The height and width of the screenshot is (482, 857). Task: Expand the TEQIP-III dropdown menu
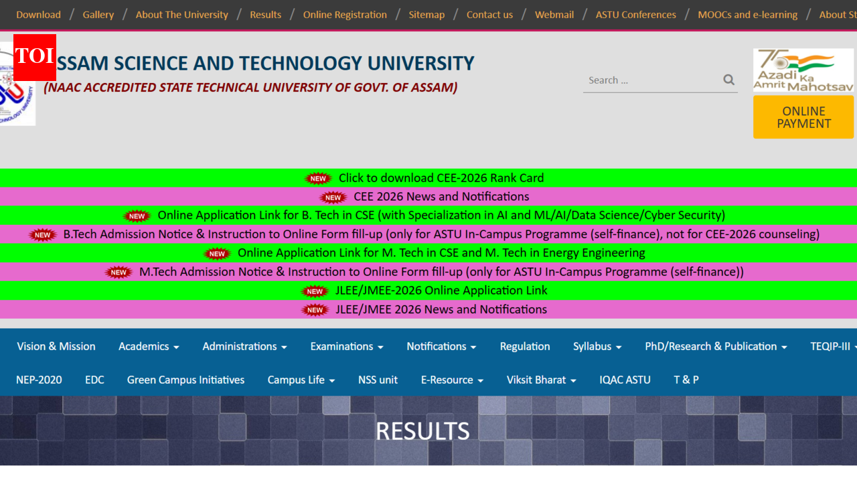833,346
